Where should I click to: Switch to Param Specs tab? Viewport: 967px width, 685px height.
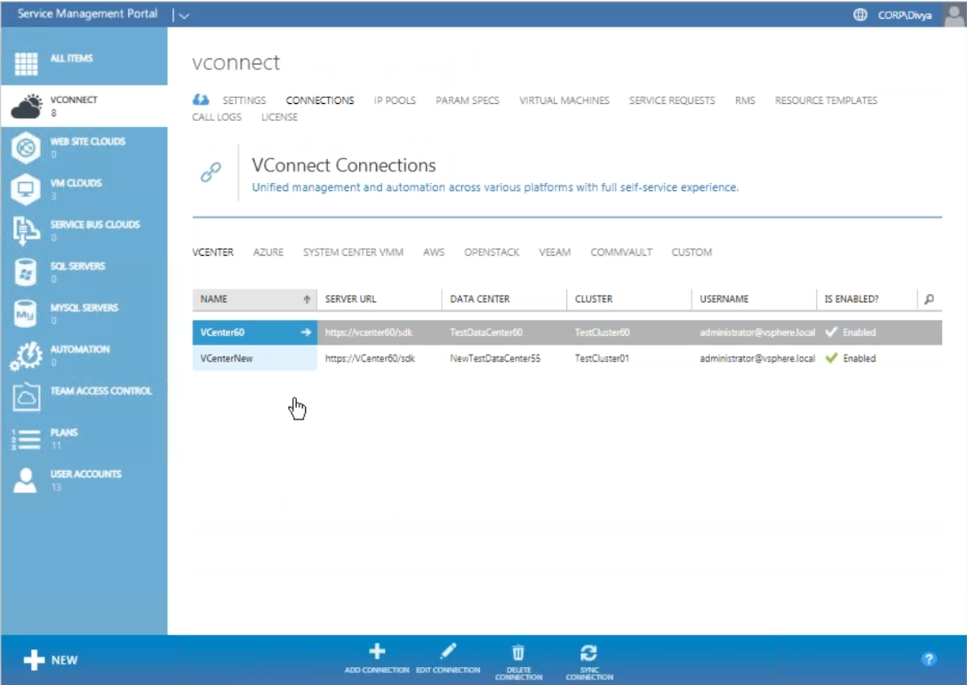point(468,100)
